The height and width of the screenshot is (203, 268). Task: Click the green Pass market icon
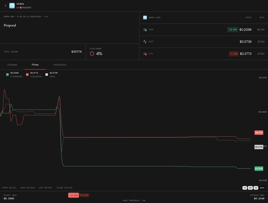(x=145, y=30)
